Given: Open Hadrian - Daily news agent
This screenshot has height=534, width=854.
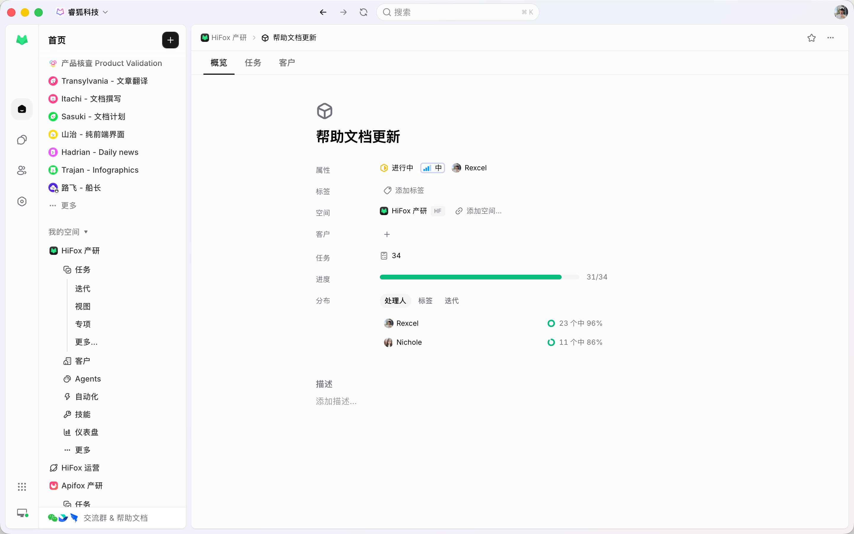Looking at the screenshot, I should (x=93, y=152).
